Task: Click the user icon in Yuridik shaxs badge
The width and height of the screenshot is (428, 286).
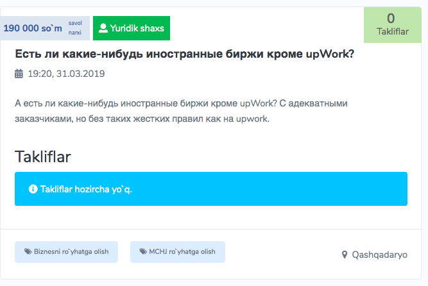Action: [103, 28]
